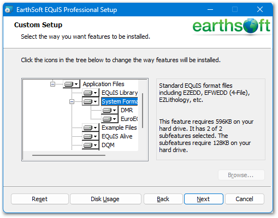
Task: Click the Reset button
Action: [40, 199]
